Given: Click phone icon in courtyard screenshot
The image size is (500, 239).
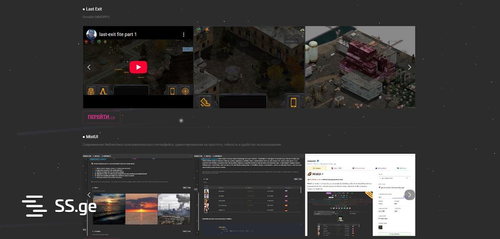Looking at the screenshot, I should [x=293, y=102].
